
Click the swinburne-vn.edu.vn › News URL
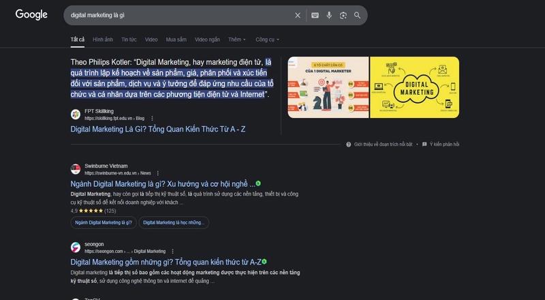click(118, 173)
